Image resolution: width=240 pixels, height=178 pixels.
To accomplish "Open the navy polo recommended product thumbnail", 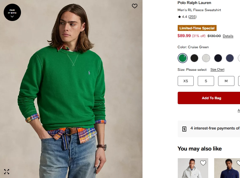I will [227, 169].
